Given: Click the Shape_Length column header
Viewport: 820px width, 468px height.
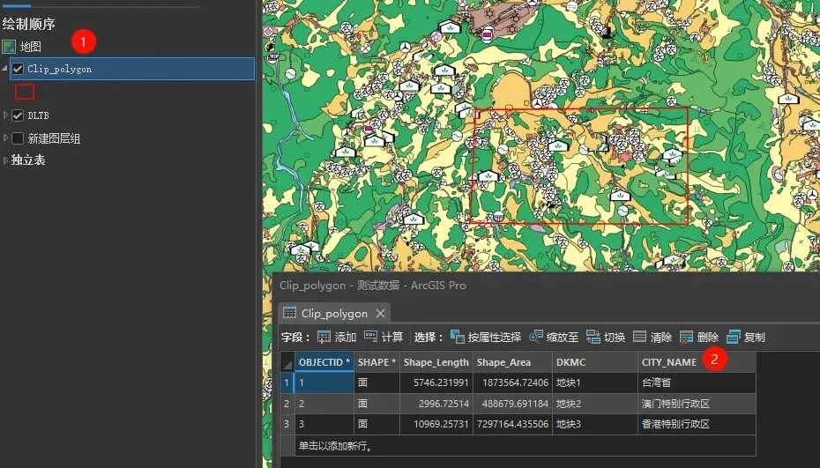Looking at the screenshot, I should tap(436, 362).
